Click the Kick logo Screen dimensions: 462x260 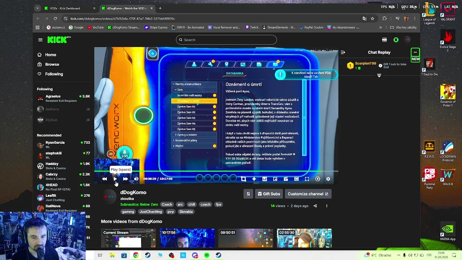click(x=58, y=40)
